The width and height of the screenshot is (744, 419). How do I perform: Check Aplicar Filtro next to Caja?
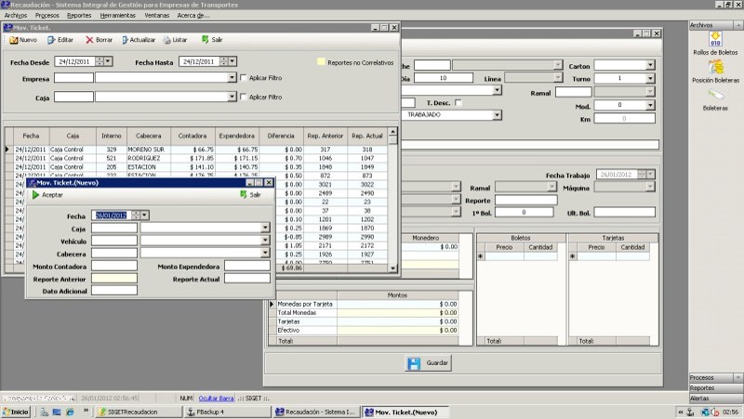pos(244,97)
